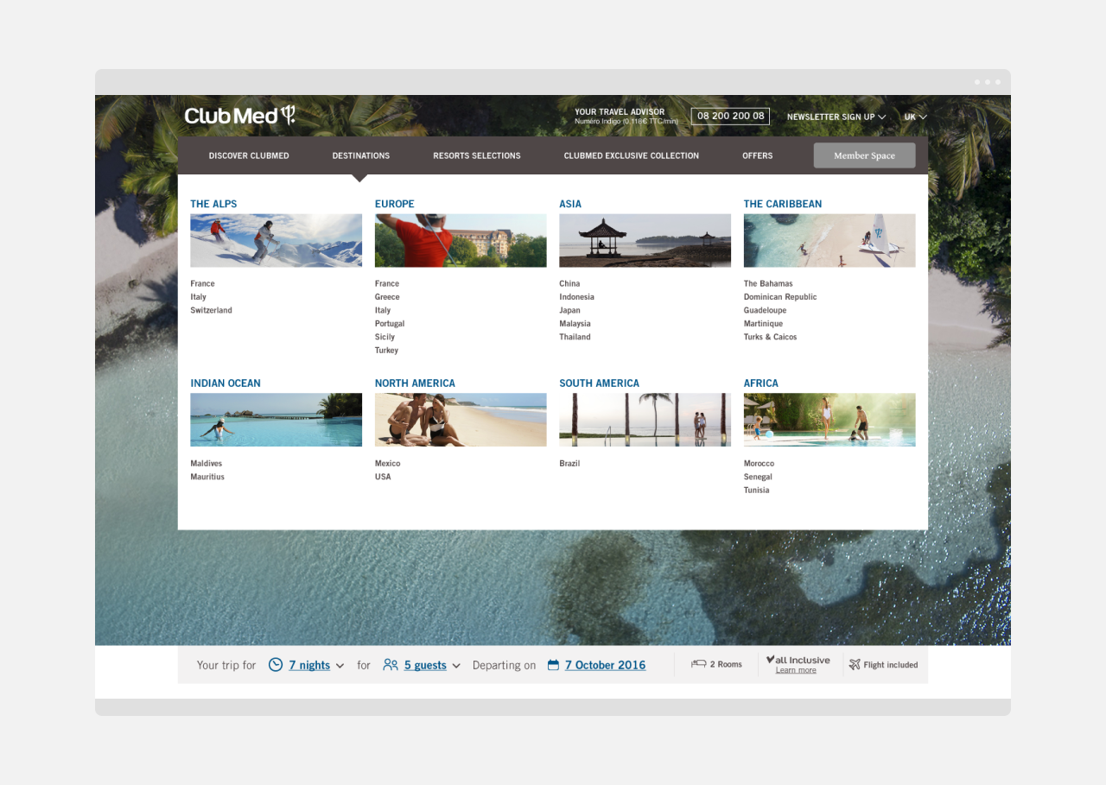The height and width of the screenshot is (785, 1106).
Task: Open the Destinations menu
Action: pyautogui.click(x=361, y=155)
